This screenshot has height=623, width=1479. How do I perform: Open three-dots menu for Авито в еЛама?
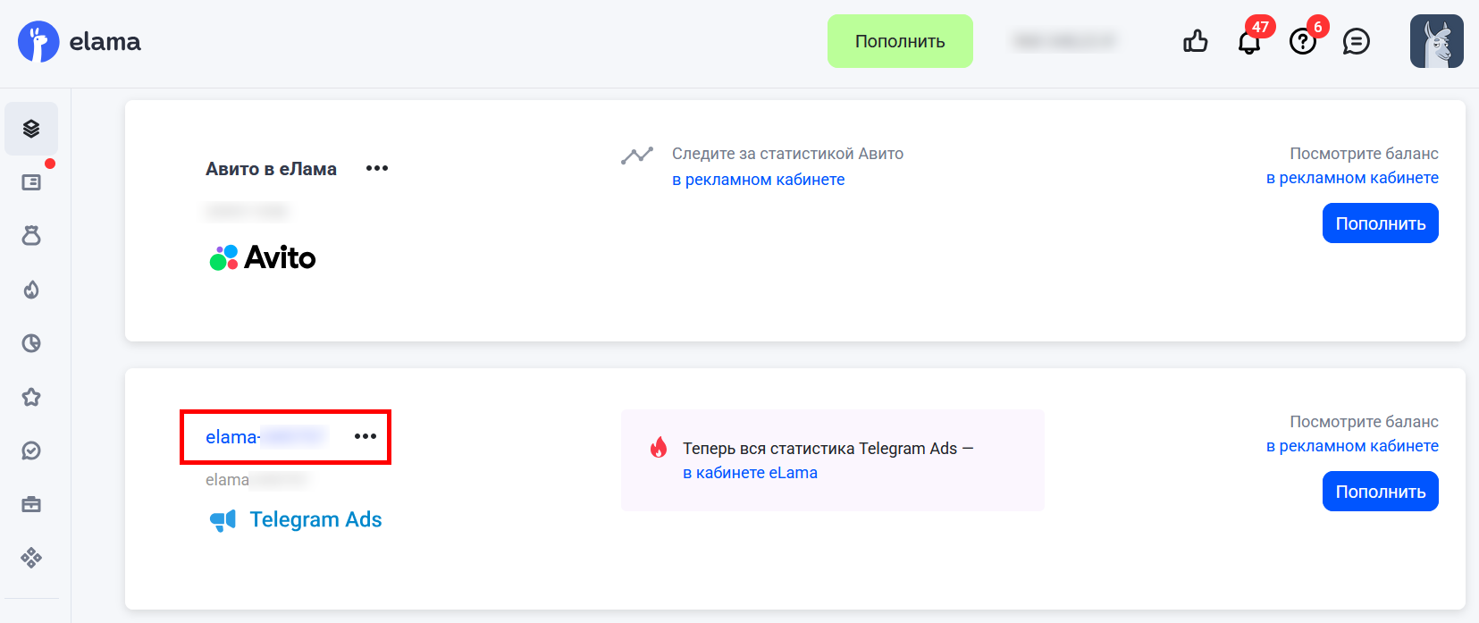[x=377, y=168]
